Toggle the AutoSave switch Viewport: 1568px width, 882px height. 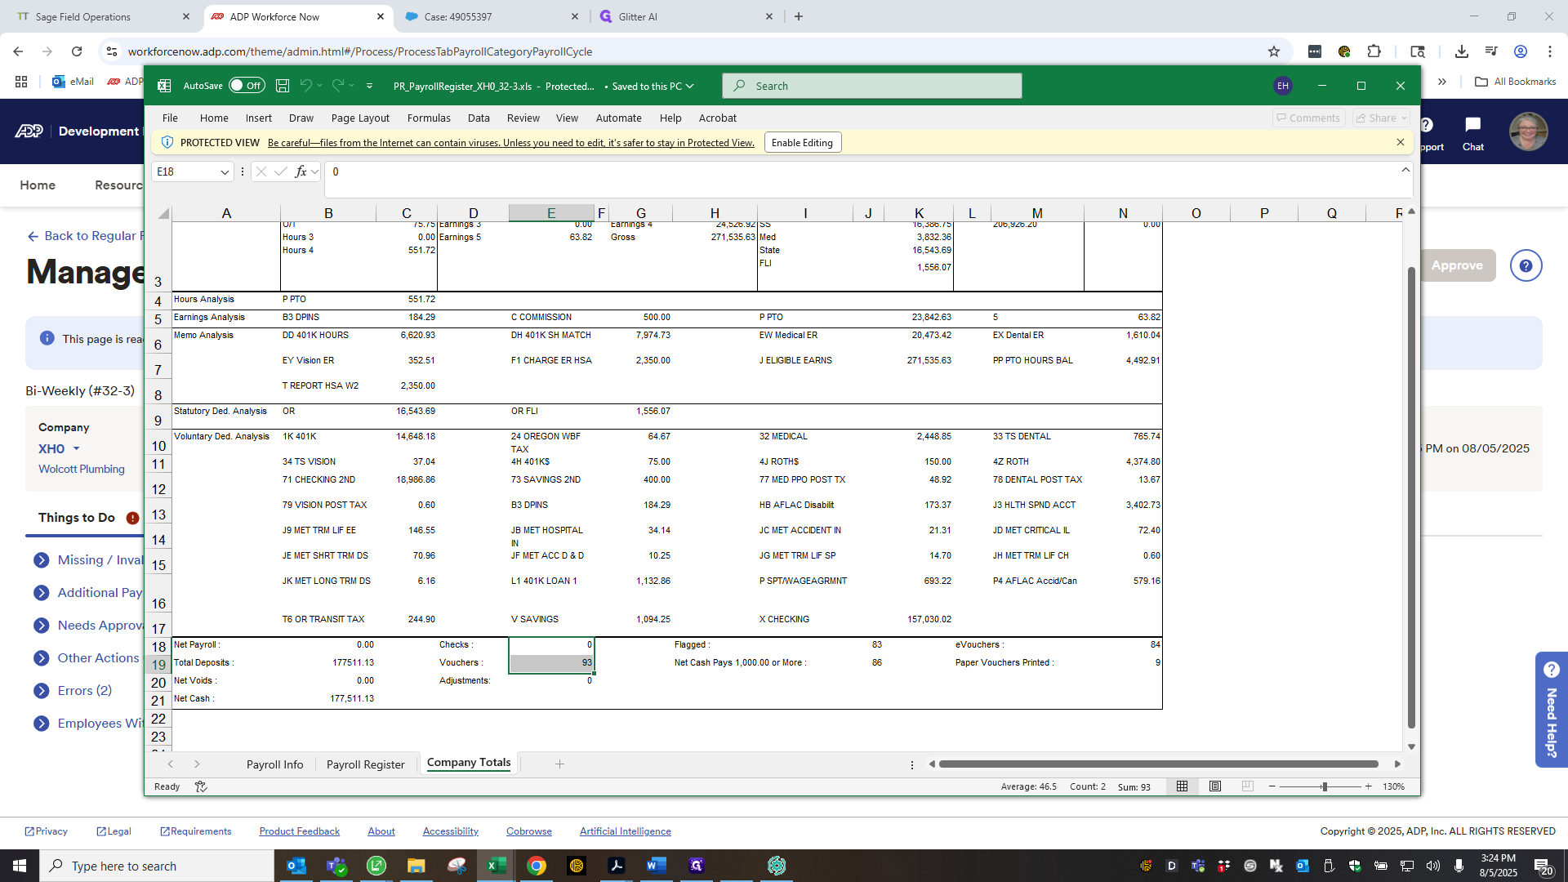point(247,86)
